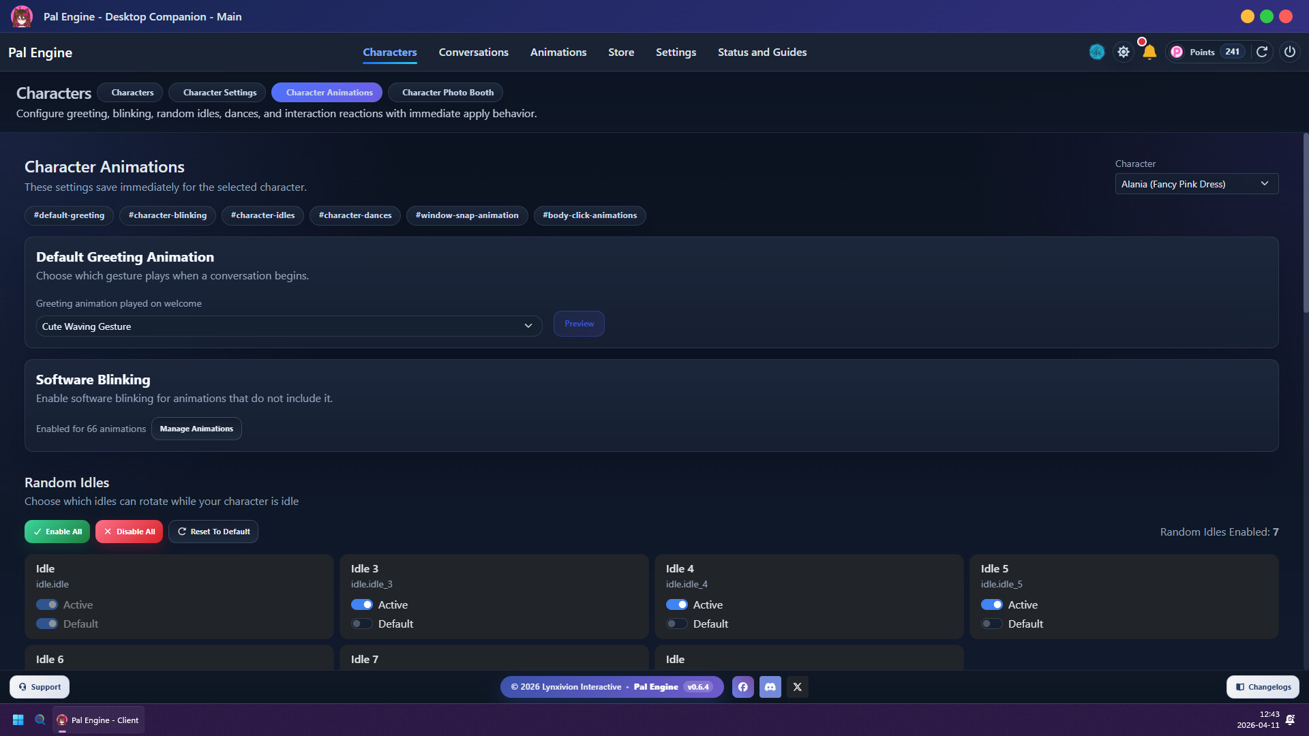Toggle Active switch for Idle 5
The width and height of the screenshot is (1309, 736).
pyautogui.click(x=992, y=604)
